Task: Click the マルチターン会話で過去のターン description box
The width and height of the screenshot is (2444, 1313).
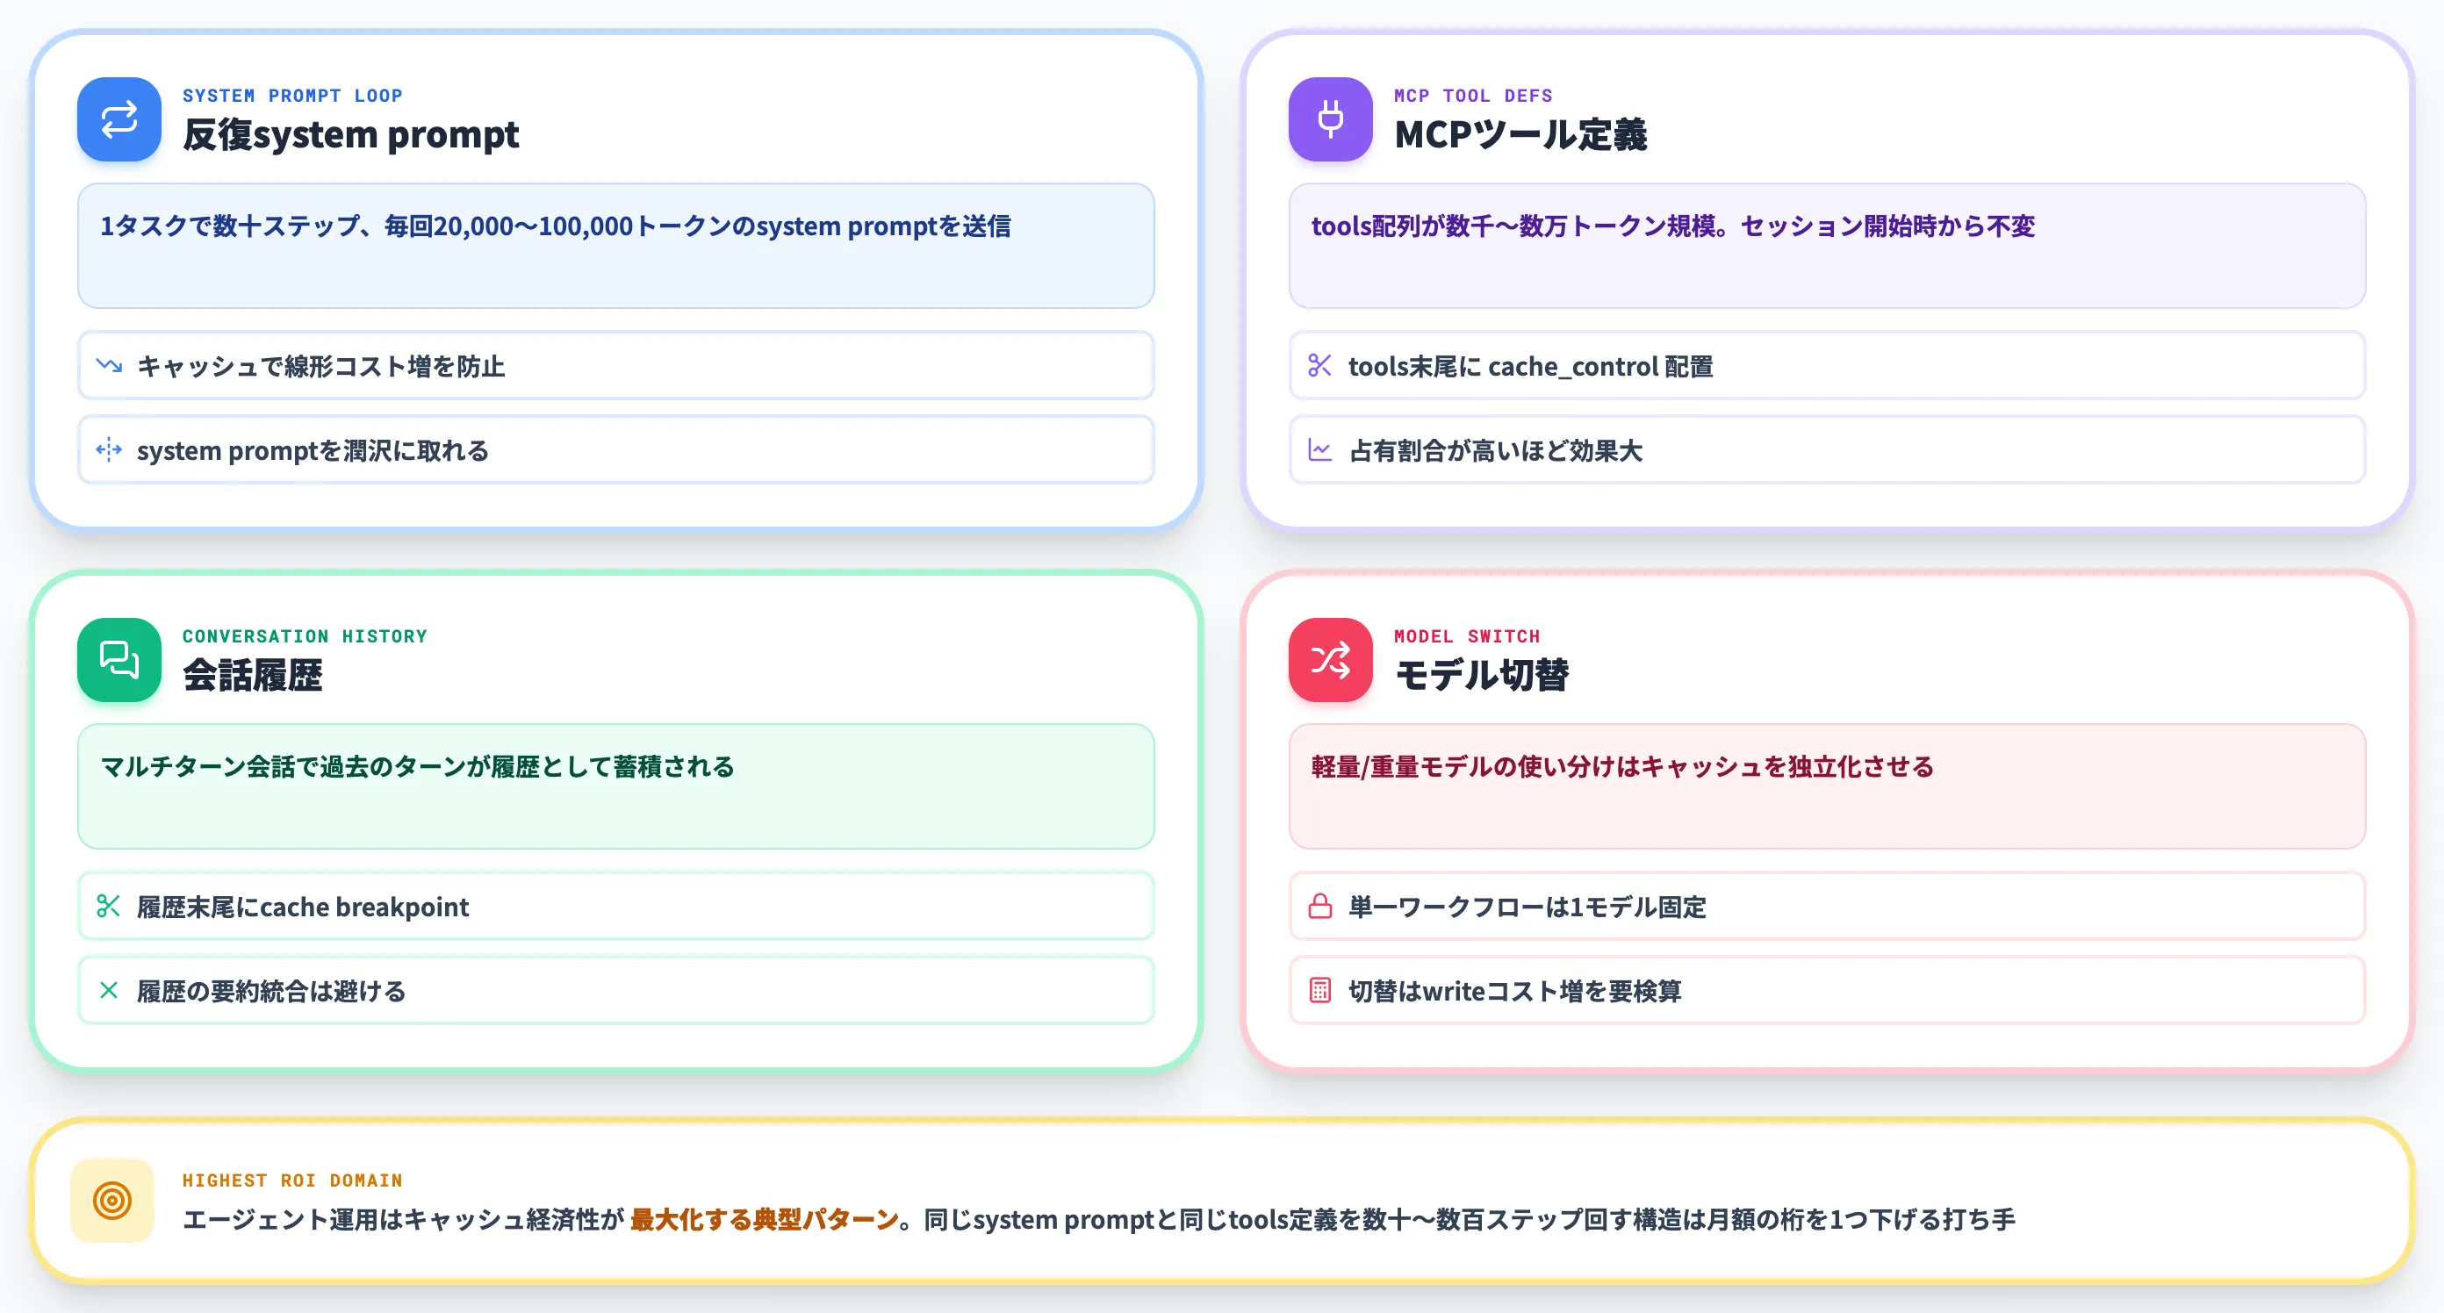Action: point(615,786)
